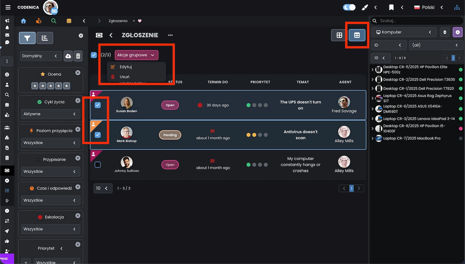Click the trash icon next to Domyślny
Image resolution: width=465 pixels, height=264 pixels.
click(x=78, y=56)
